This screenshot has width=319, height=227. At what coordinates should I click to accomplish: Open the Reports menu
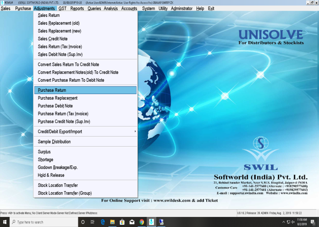click(77, 9)
